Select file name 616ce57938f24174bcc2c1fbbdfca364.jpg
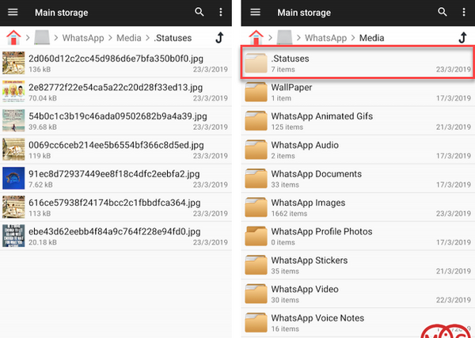Viewport: 475px width, 338px height. (x=115, y=203)
